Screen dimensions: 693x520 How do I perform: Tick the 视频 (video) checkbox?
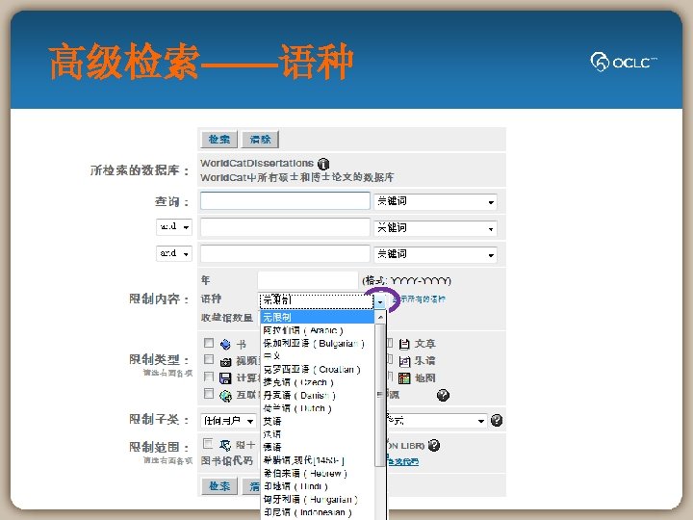click(209, 359)
